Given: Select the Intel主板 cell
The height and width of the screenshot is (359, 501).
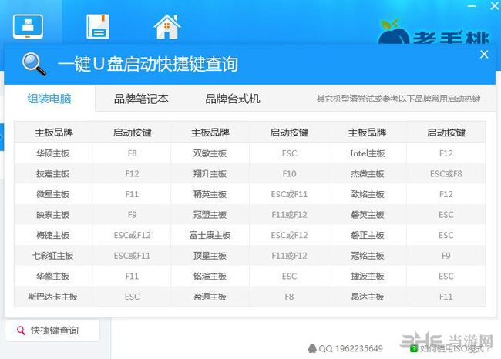Looking at the screenshot, I should 368,153.
